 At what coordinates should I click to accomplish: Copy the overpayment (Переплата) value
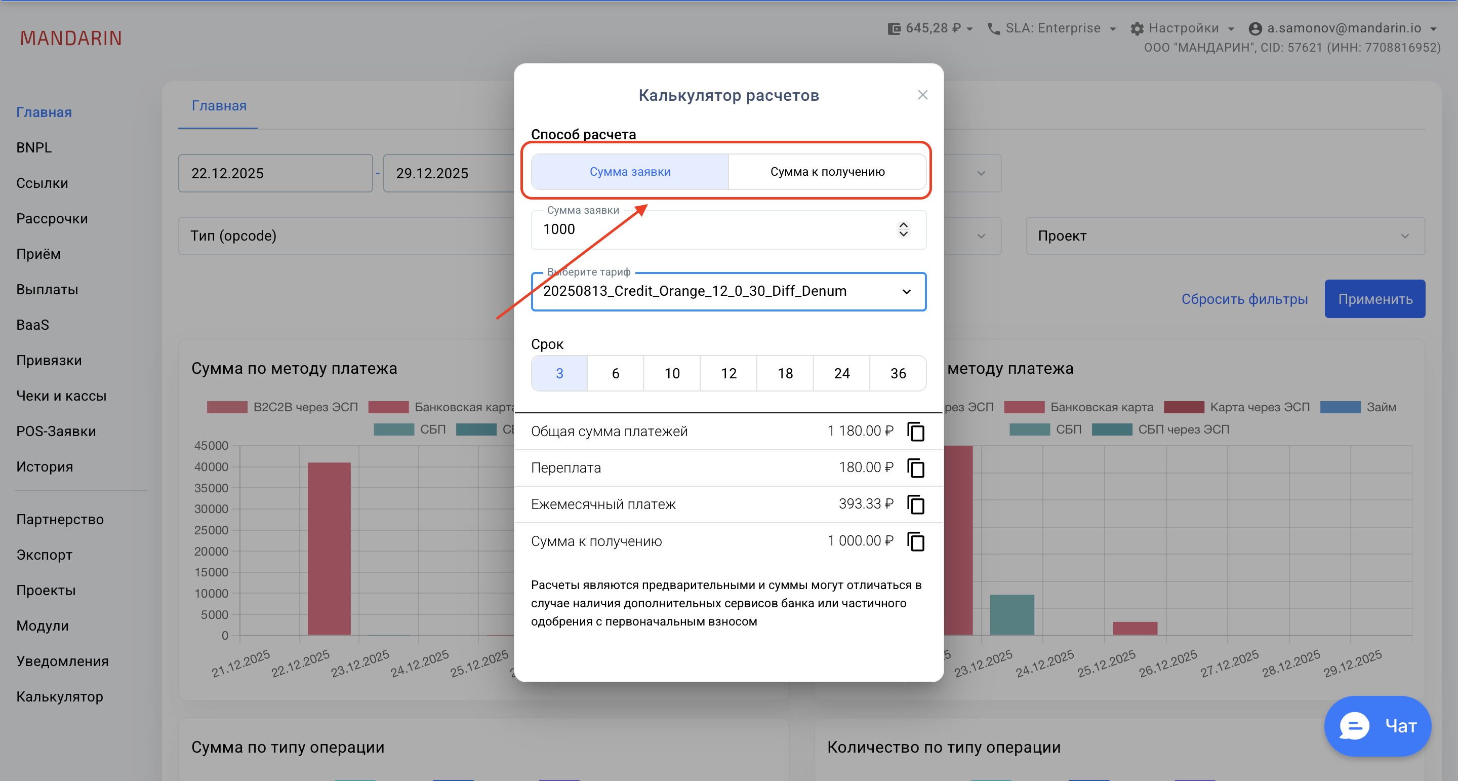coord(916,468)
